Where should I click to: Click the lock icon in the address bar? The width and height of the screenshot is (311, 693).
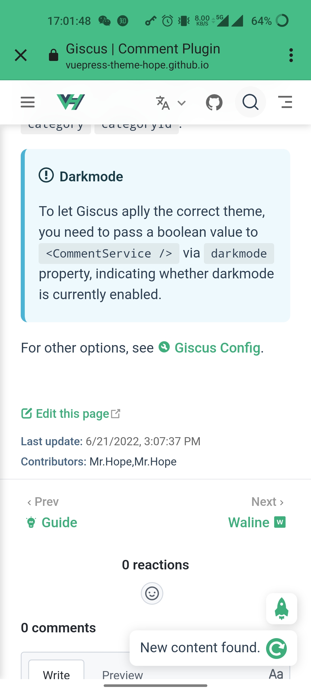pos(54,55)
